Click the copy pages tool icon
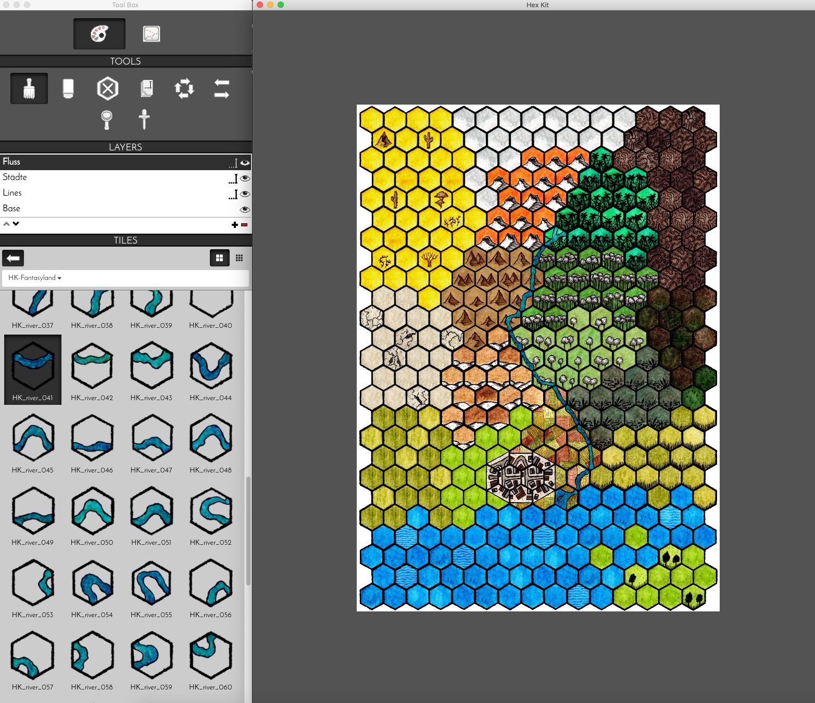815x703 pixels. pos(147,88)
